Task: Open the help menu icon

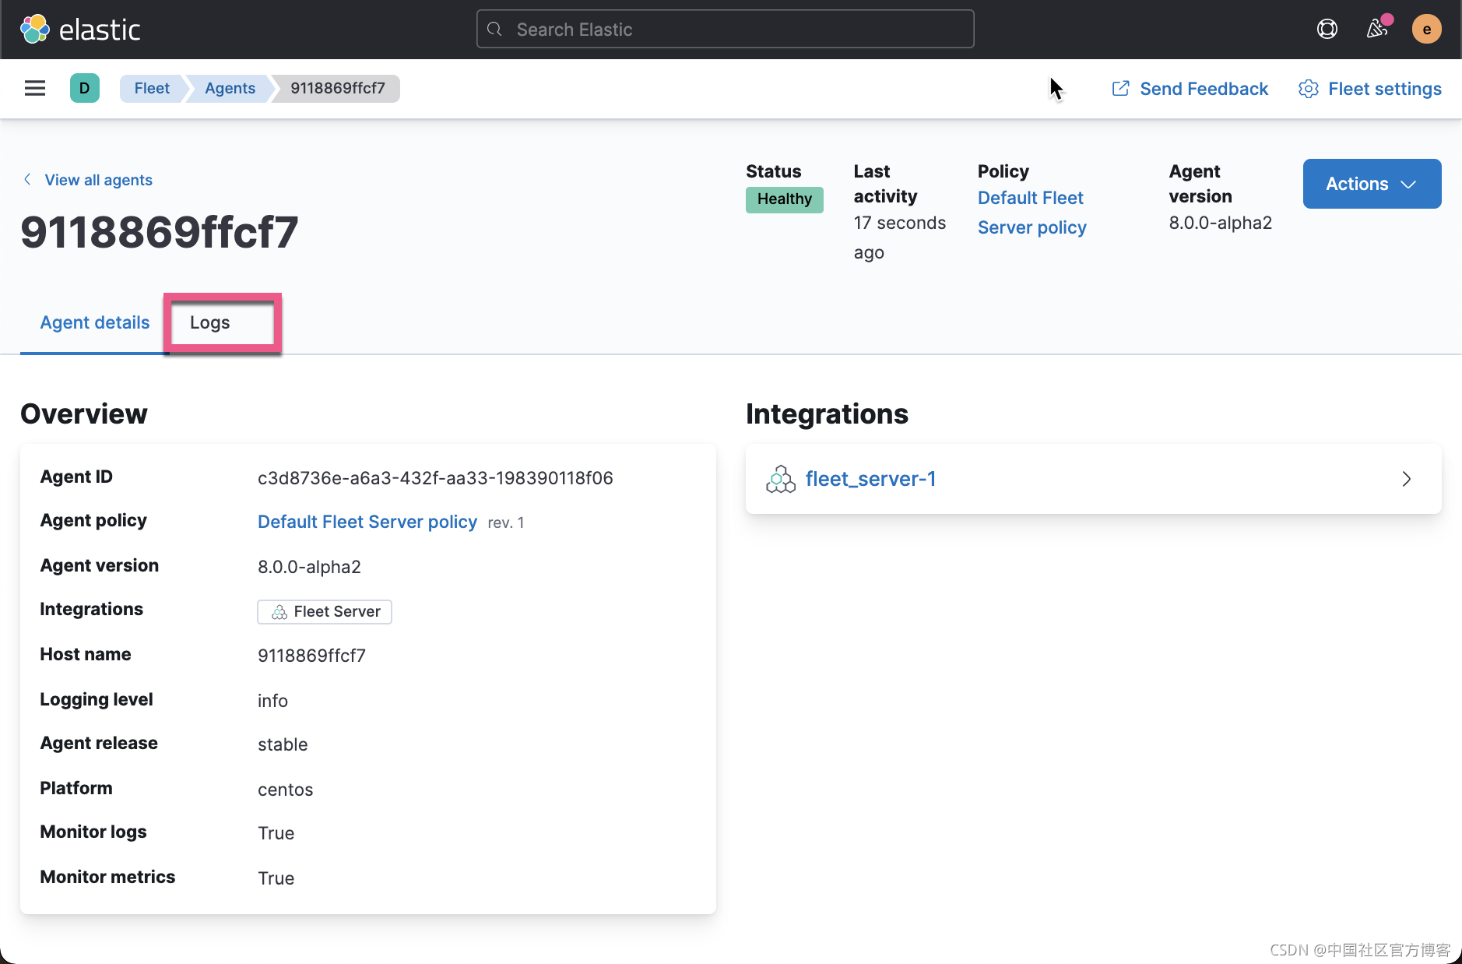Action: (1327, 30)
